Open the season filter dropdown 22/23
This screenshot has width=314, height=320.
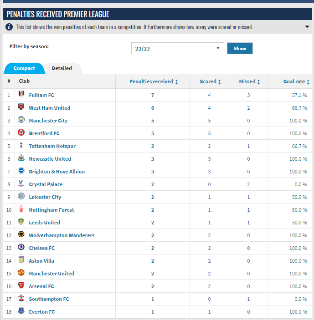coord(178,48)
